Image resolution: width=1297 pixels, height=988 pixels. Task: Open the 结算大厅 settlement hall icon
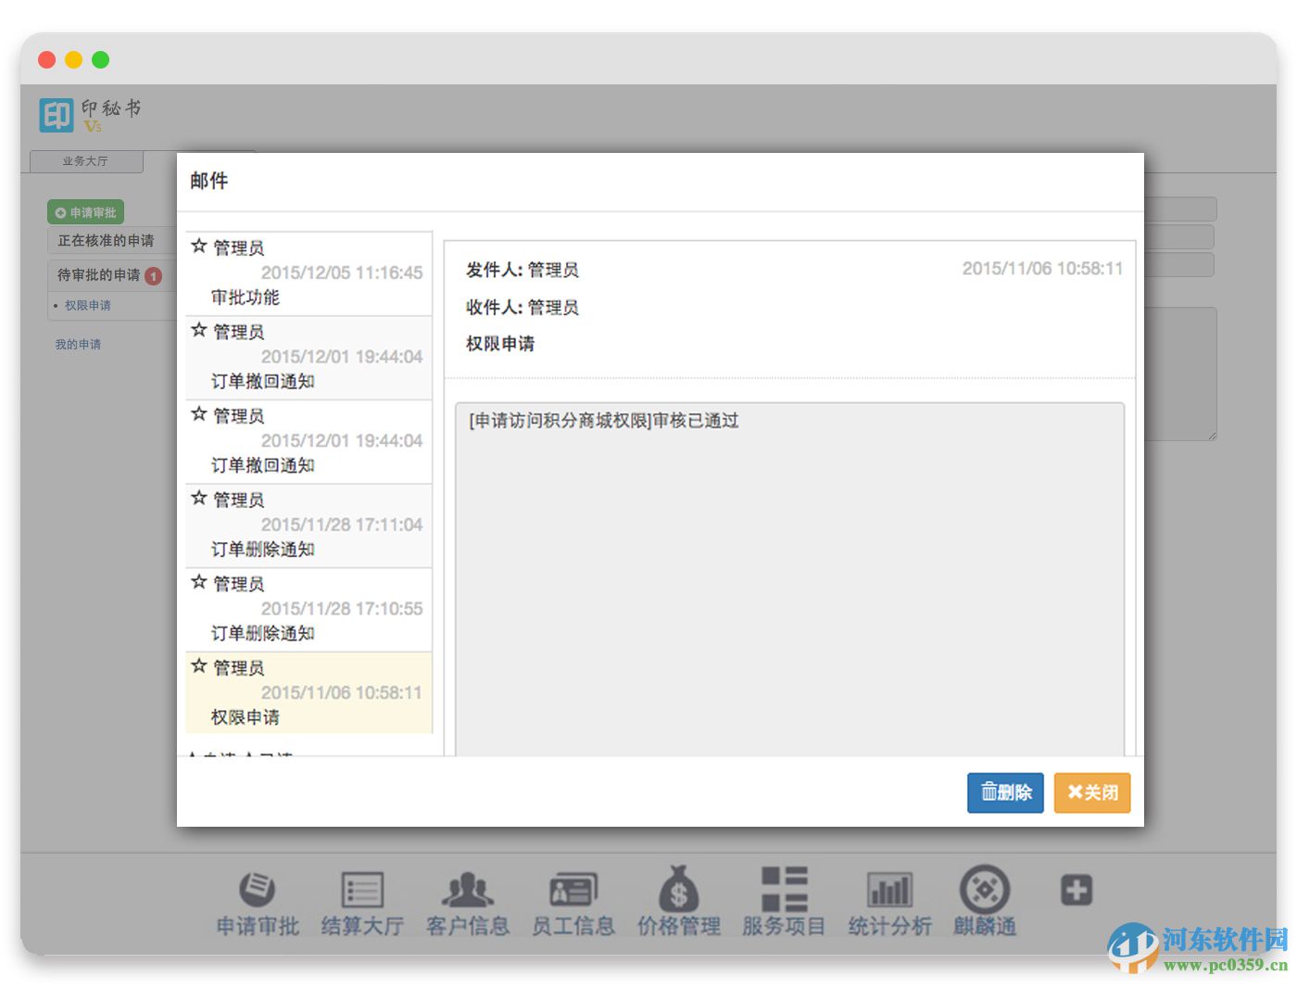[362, 899]
